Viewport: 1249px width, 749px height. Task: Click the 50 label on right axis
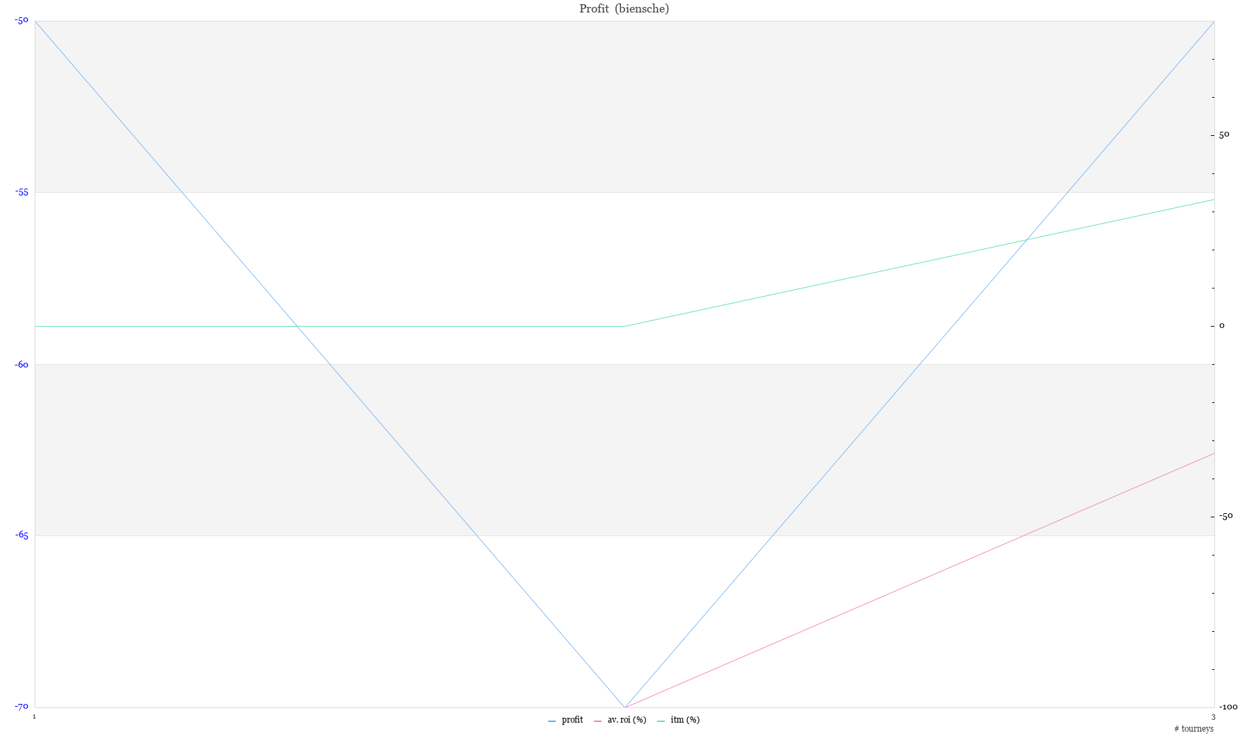pos(1224,135)
